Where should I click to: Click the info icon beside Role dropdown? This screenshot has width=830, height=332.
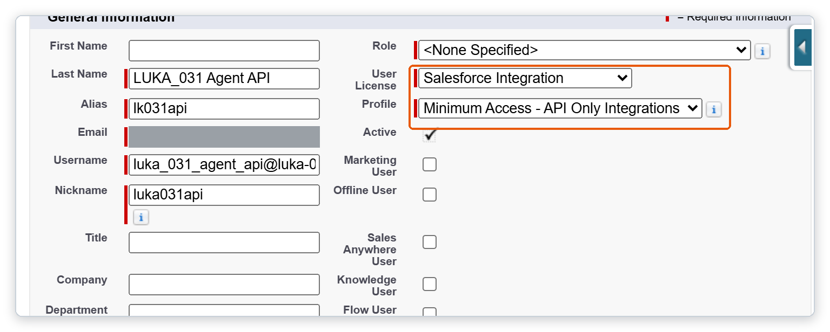(762, 51)
